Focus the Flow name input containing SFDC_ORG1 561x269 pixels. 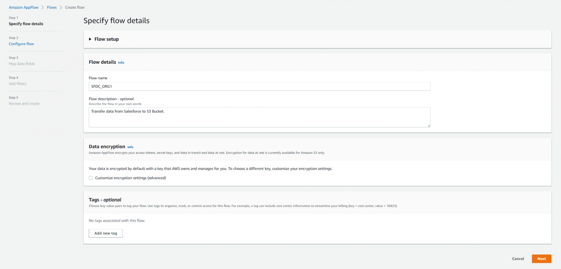pyautogui.click(x=259, y=86)
